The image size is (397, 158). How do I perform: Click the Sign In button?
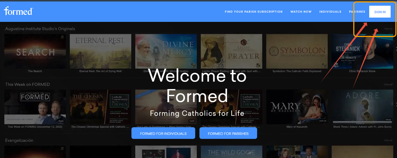coord(380,12)
